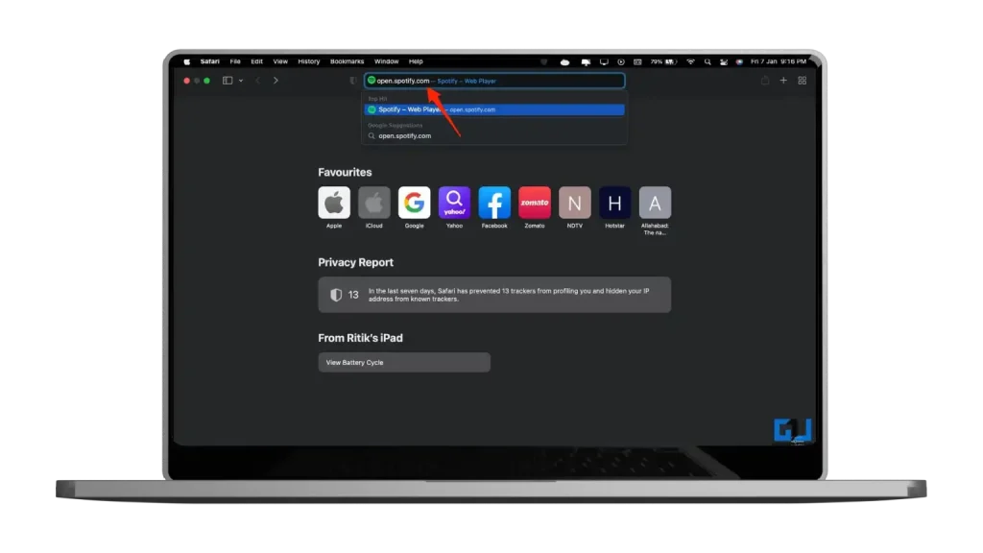
Task: Open a new tab with plus button
Action: pyautogui.click(x=783, y=81)
